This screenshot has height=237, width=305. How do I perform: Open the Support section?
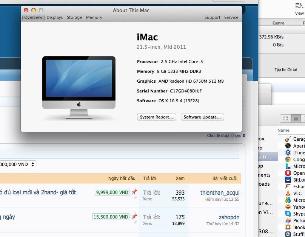pos(213,17)
